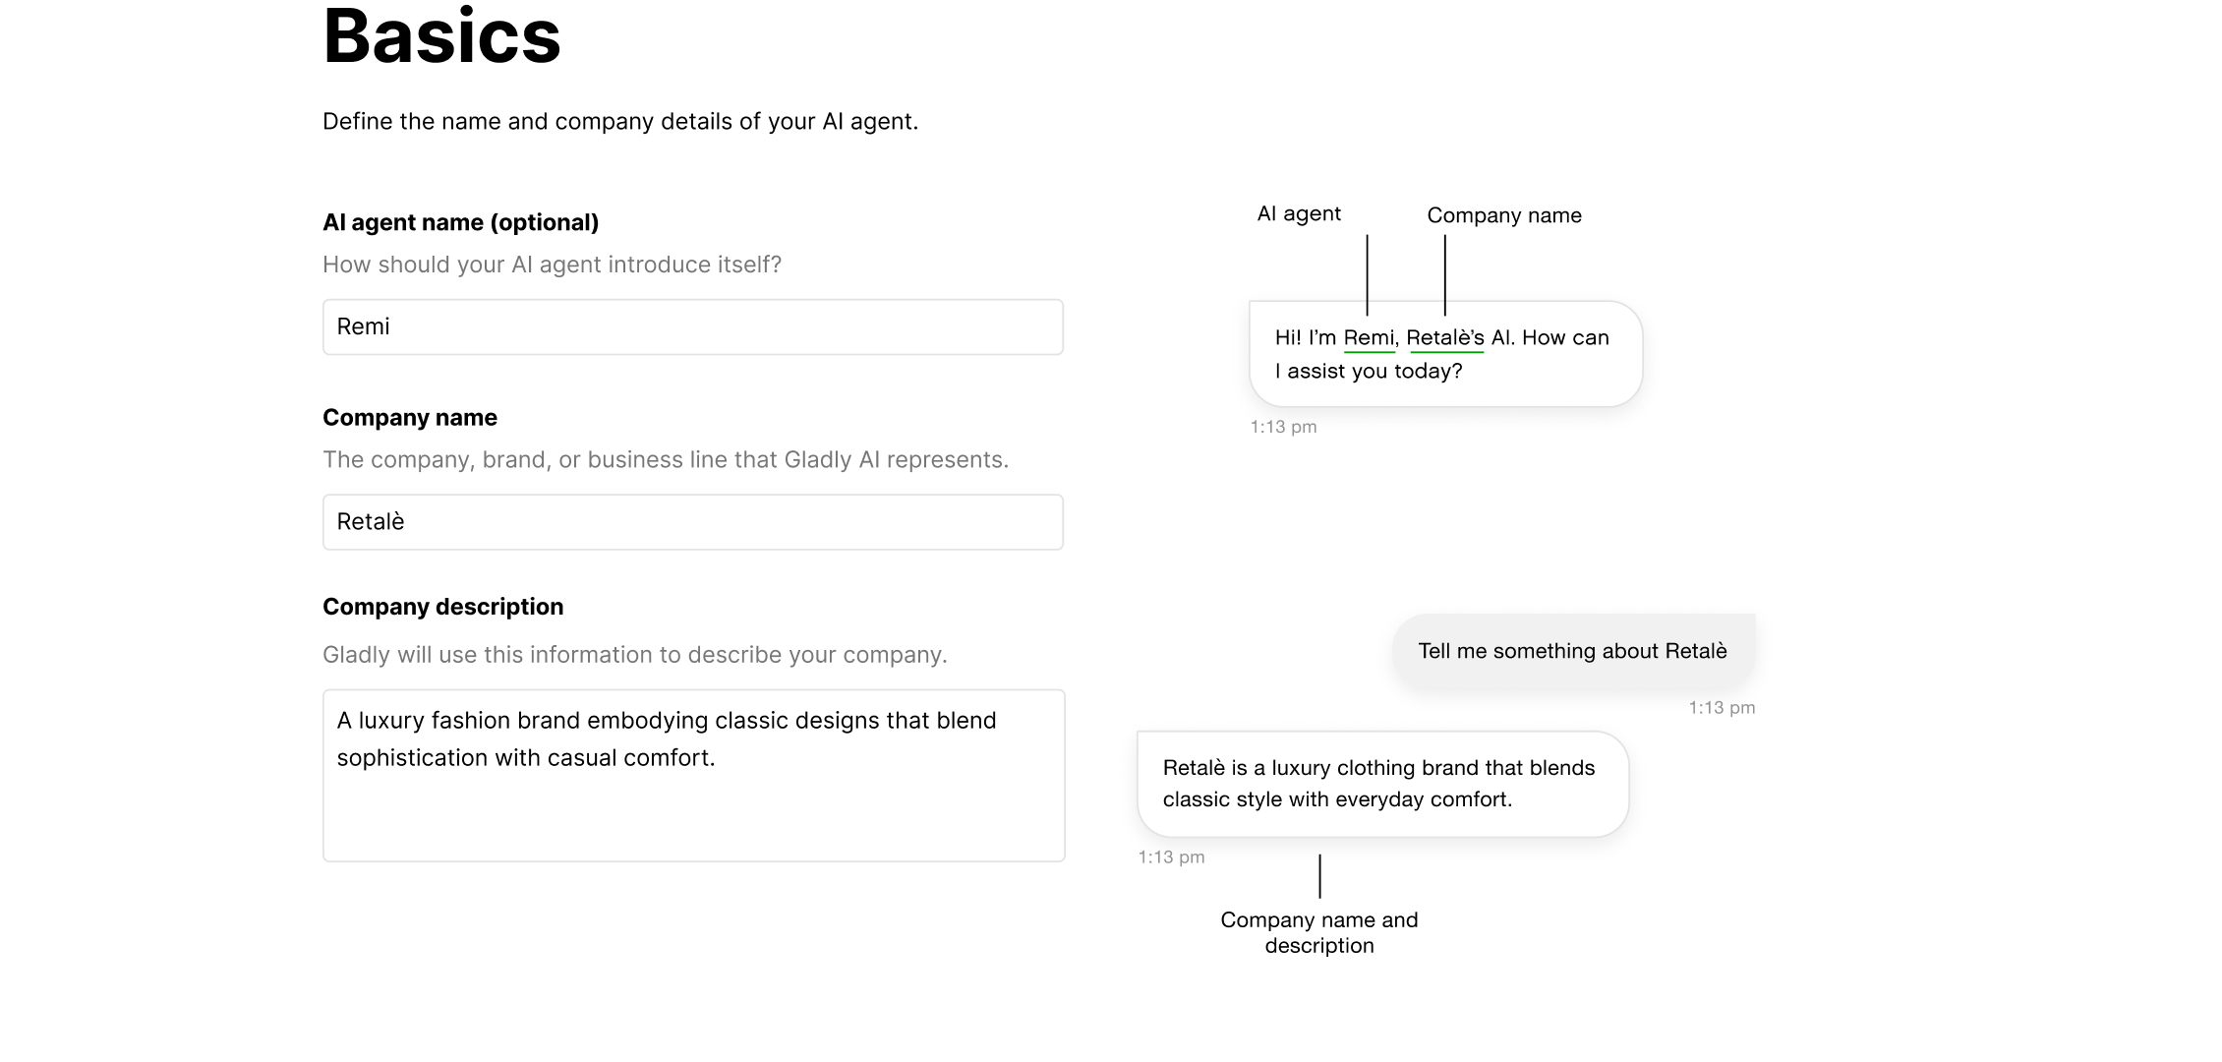The image size is (2222, 1062).
Task: Select the AI agent name (optional) label
Action: click(460, 222)
